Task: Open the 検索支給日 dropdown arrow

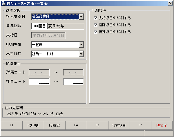Action: (81, 17)
